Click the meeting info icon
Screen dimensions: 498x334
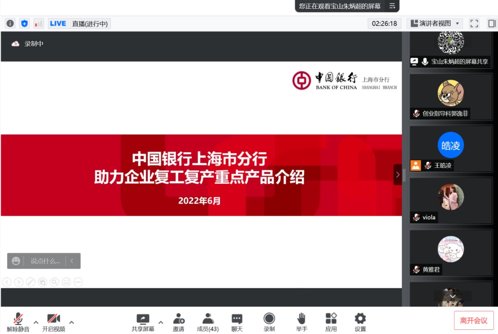(x=10, y=24)
